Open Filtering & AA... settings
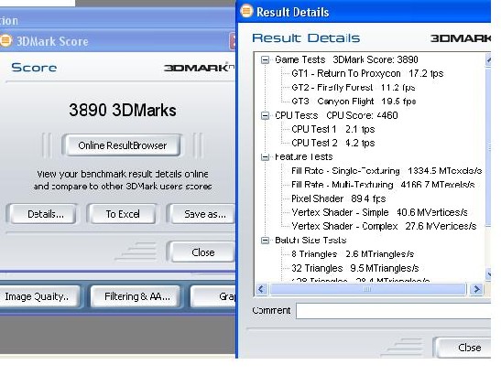This screenshot has width=501, height=375. (x=136, y=296)
